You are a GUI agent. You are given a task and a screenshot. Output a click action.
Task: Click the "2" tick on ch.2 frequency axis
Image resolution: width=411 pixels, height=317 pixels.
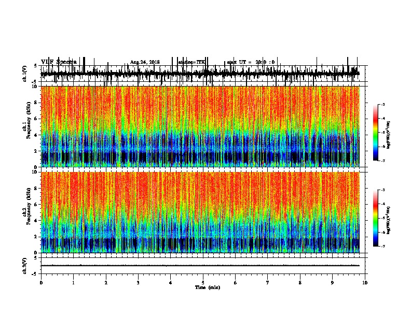point(36,237)
